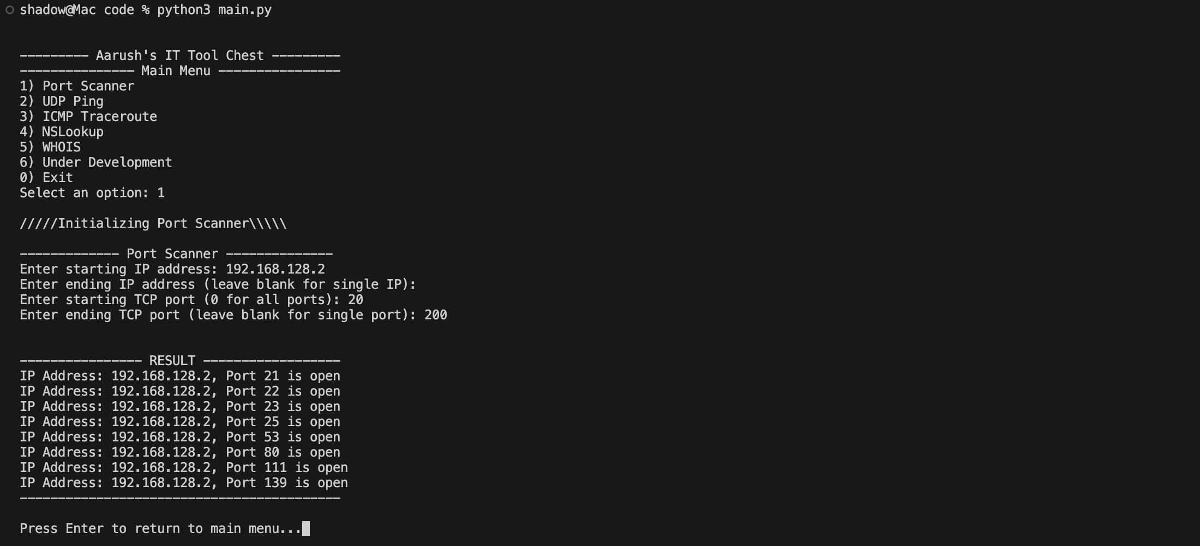This screenshot has height=546, width=1200.
Task: Click the ending IP address prompt line
Action: 218,284
